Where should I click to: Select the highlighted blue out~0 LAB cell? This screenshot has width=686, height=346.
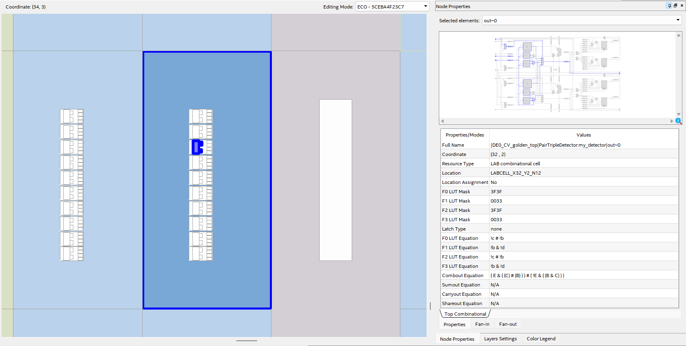point(197,147)
